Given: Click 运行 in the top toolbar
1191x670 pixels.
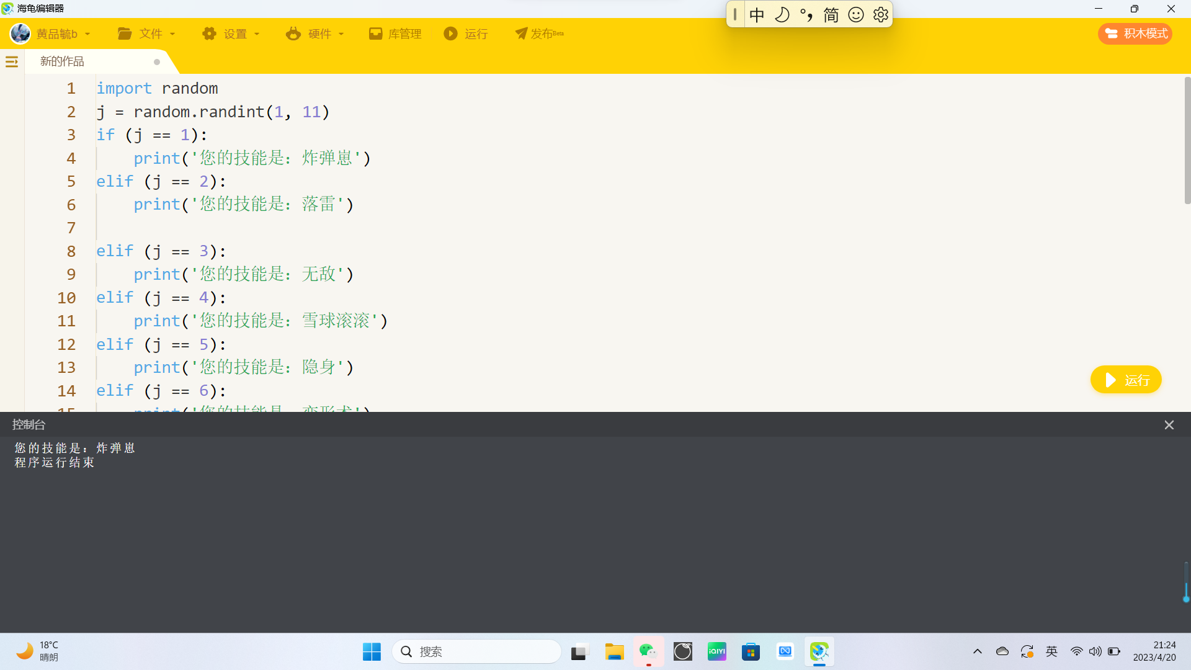Looking at the screenshot, I should pyautogui.click(x=466, y=33).
